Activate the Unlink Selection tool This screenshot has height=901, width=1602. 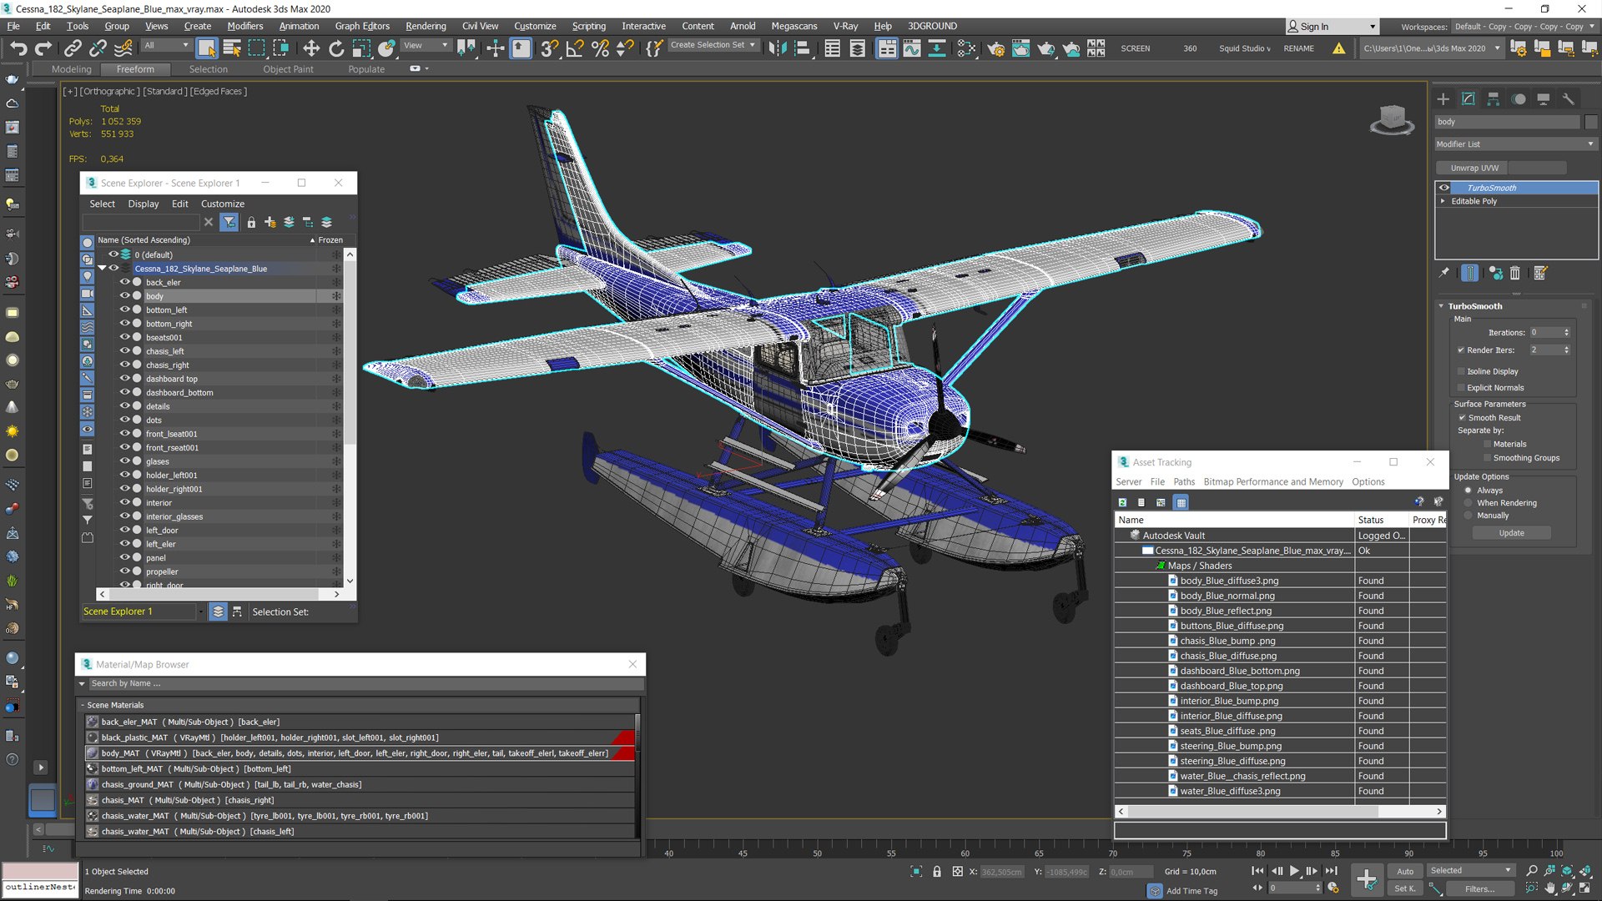click(x=98, y=48)
